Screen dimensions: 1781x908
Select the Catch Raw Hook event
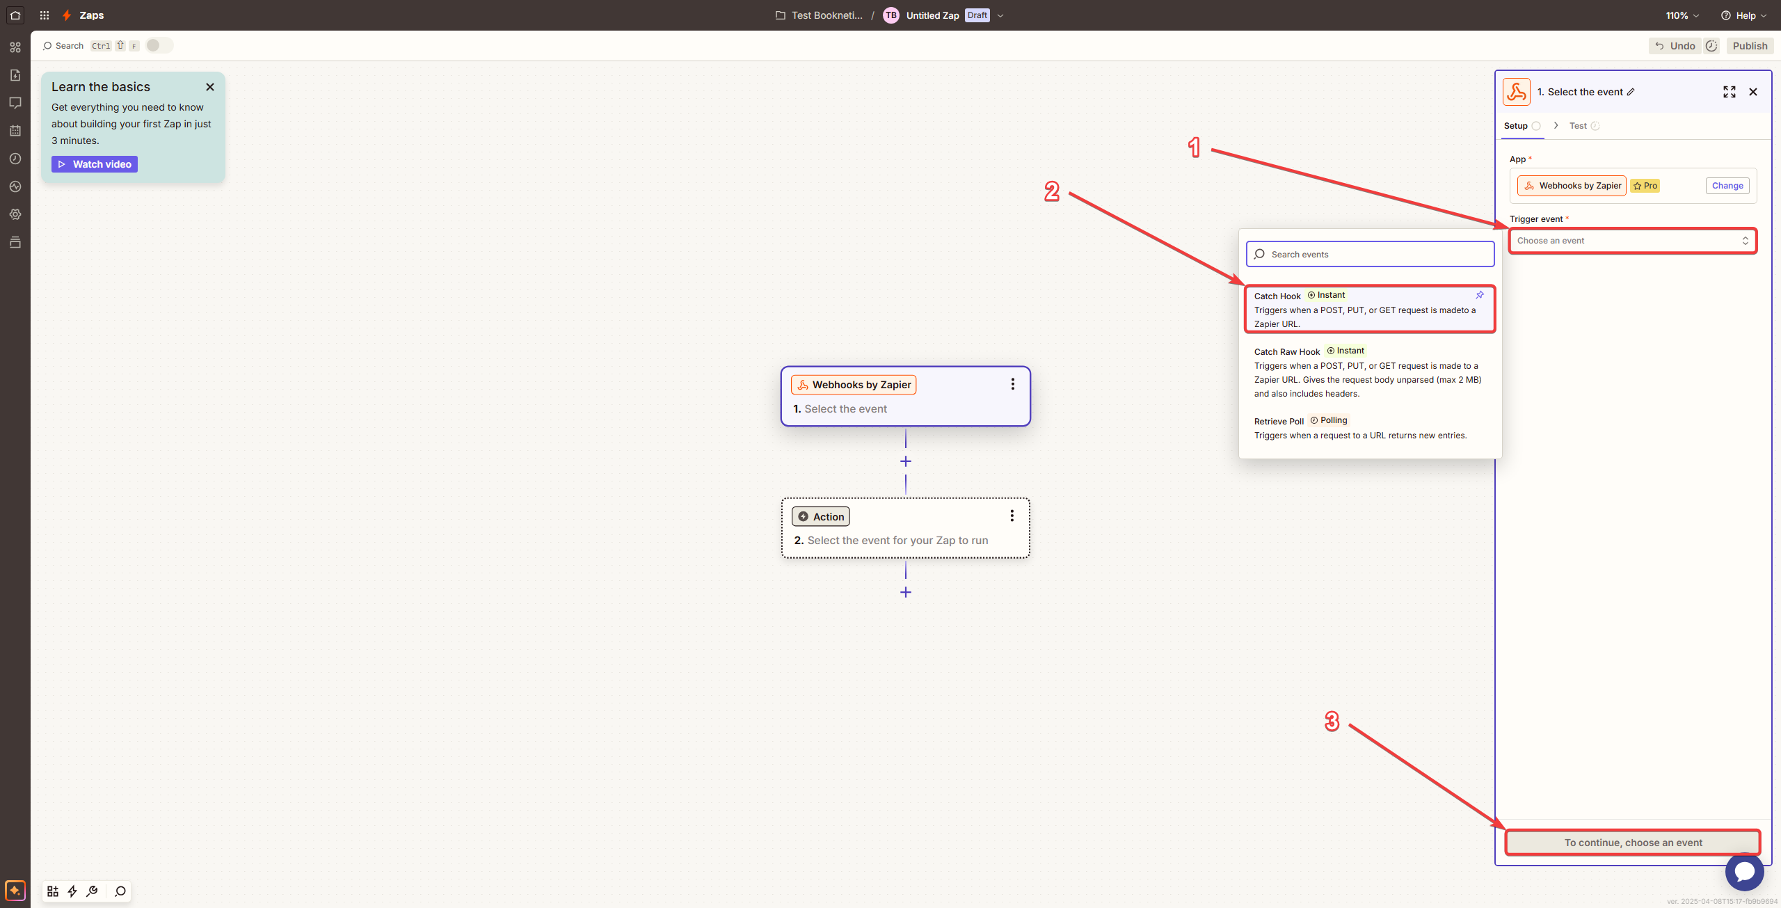(x=1370, y=372)
